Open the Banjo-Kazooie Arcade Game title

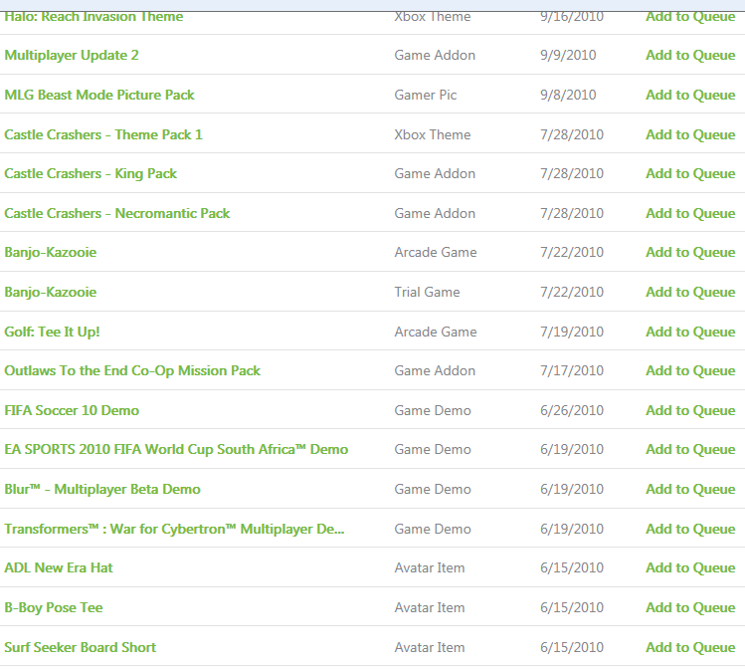51,253
